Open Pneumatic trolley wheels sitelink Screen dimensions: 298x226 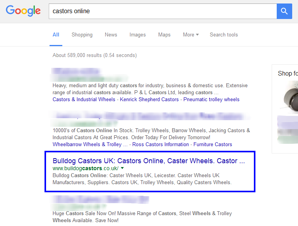coord(211,99)
